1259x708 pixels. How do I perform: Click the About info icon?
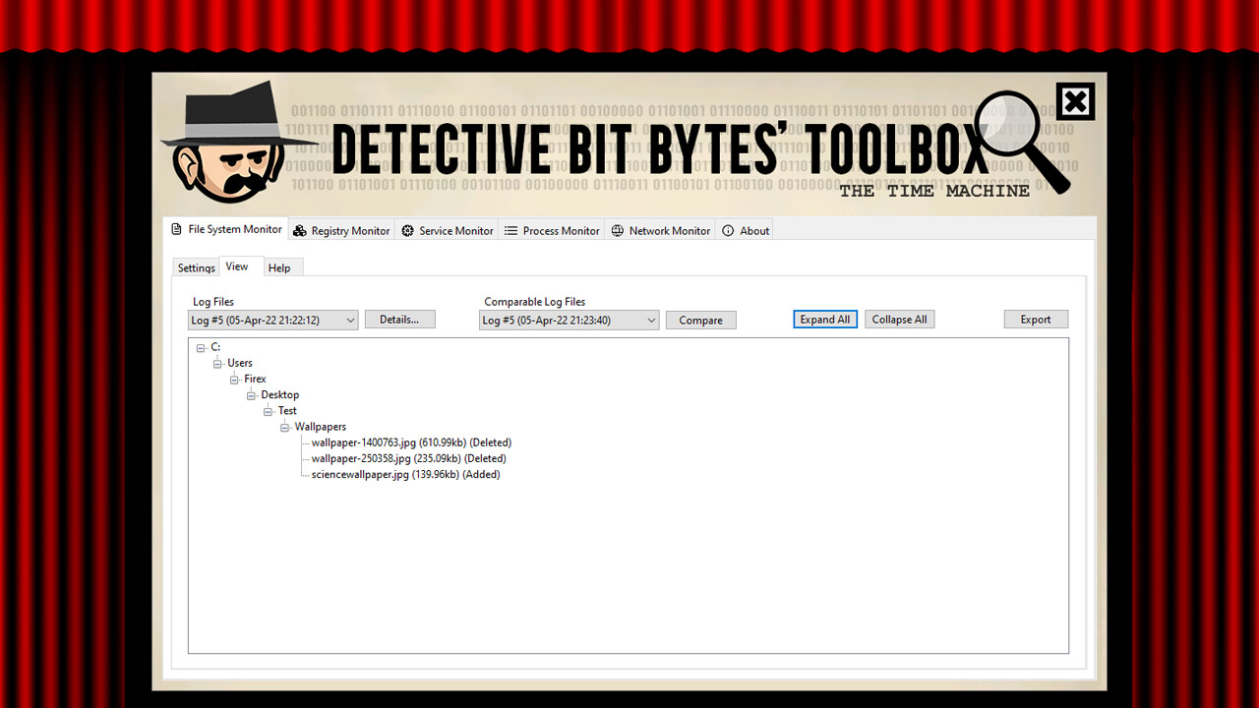click(x=727, y=230)
